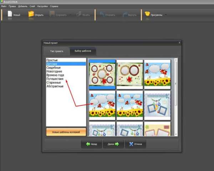Select the top-row sunflower cloud template thumbnail
The width and height of the screenshot is (214, 171).
pos(157,74)
